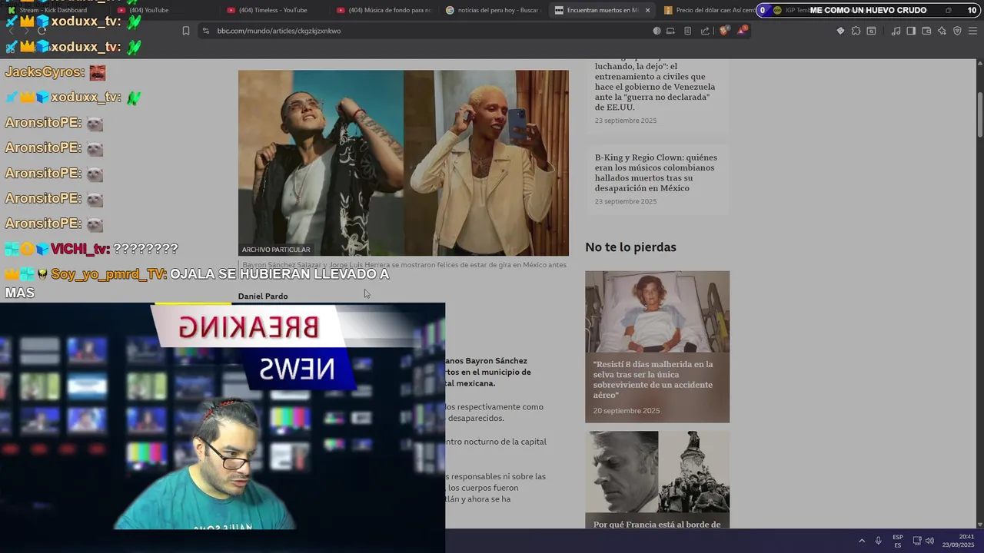
Task: Open the clock showing 20:41 23/09/2025
Action: tap(958, 541)
